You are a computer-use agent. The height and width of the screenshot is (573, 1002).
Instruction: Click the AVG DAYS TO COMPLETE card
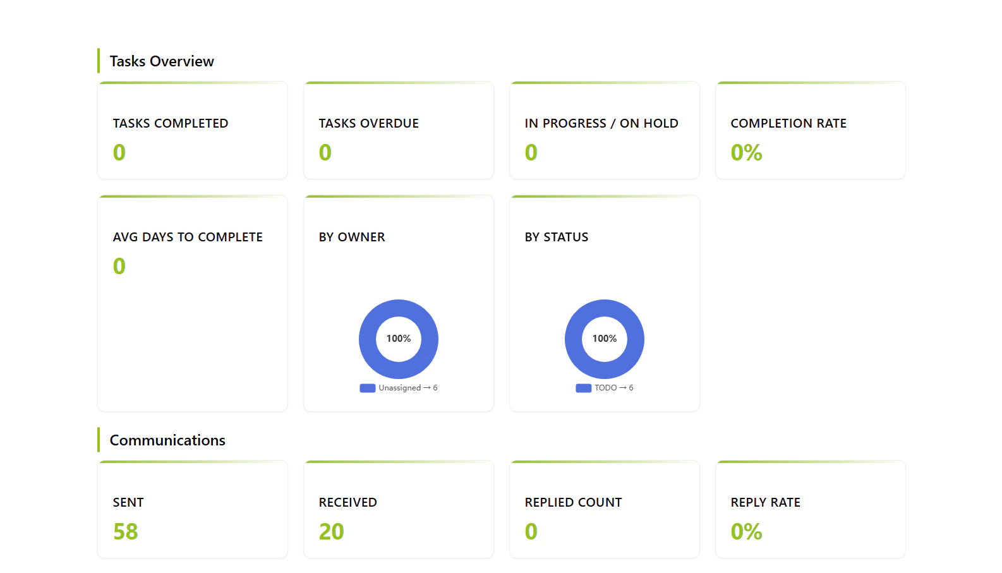tap(192, 303)
